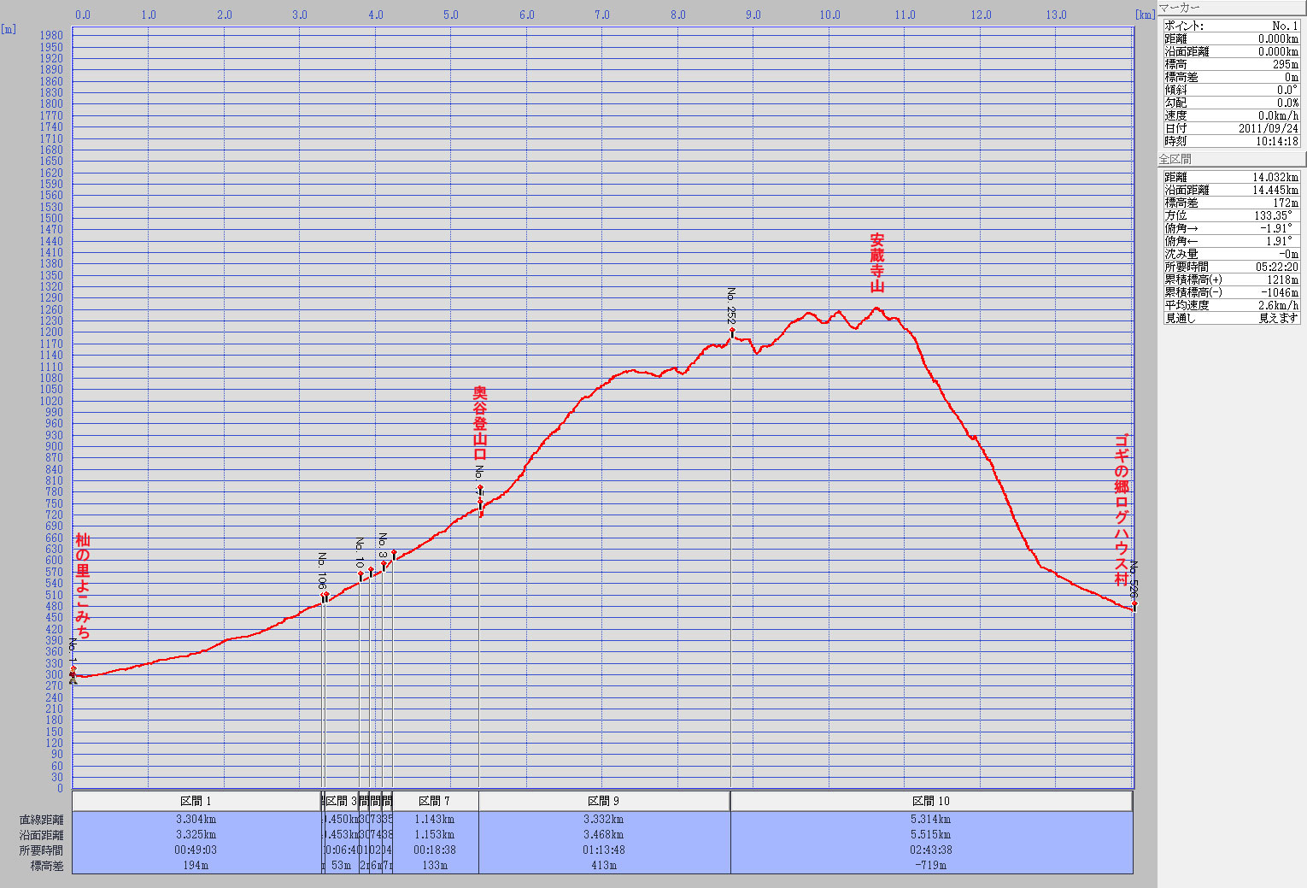1307x888 pixels.
Task: Click the No. 1 start marker pin
Action: pos(73,670)
